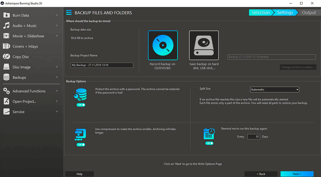
Task: Minimize the Ashampoo window
Action: click(291, 3)
